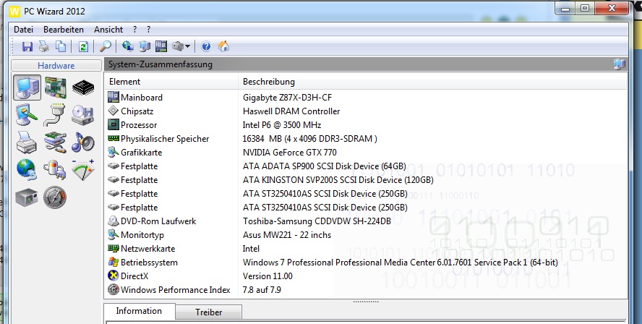This screenshot has width=642, height=324.
Task: Select the Monitortyp row
Action: [366, 235]
